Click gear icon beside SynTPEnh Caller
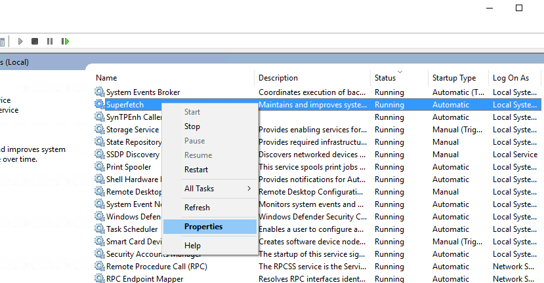544x283 pixels. (x=100, y=117)
